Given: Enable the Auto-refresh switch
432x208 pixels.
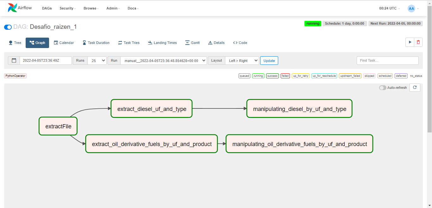Looking at the screenshot, I should pyautogui.click(x=383, y=88).
